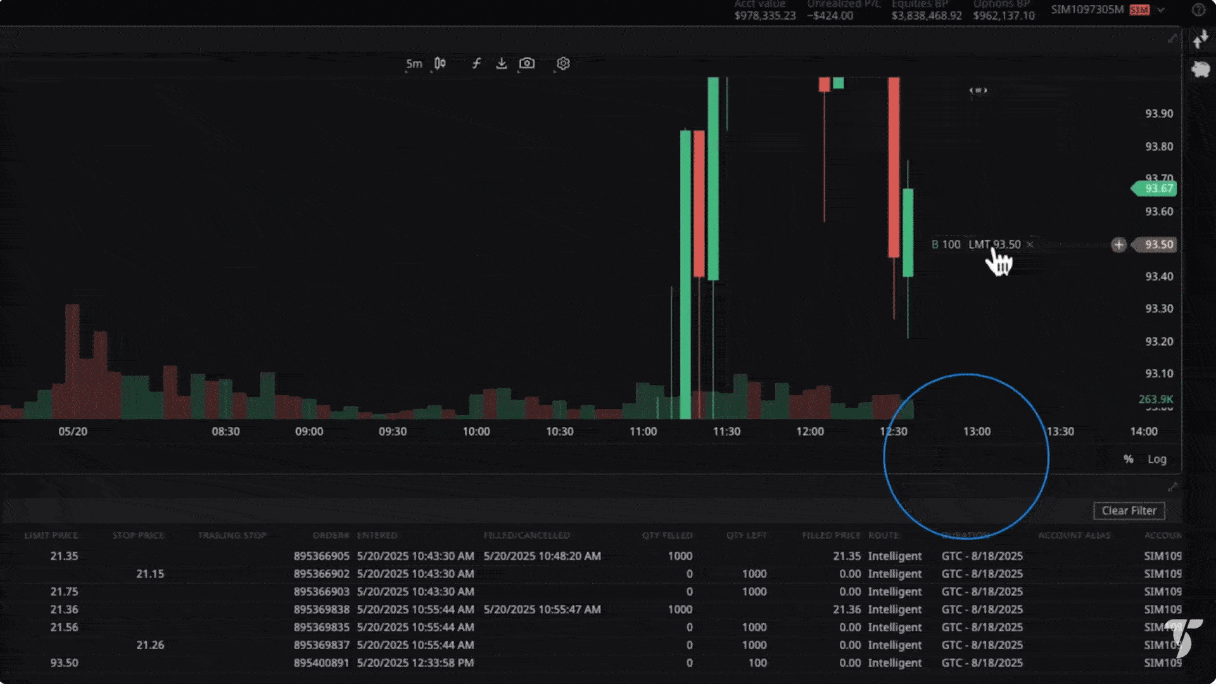The image size is (1216, 684).
Task: Open the indicators function menu
Action: (476, 63)
